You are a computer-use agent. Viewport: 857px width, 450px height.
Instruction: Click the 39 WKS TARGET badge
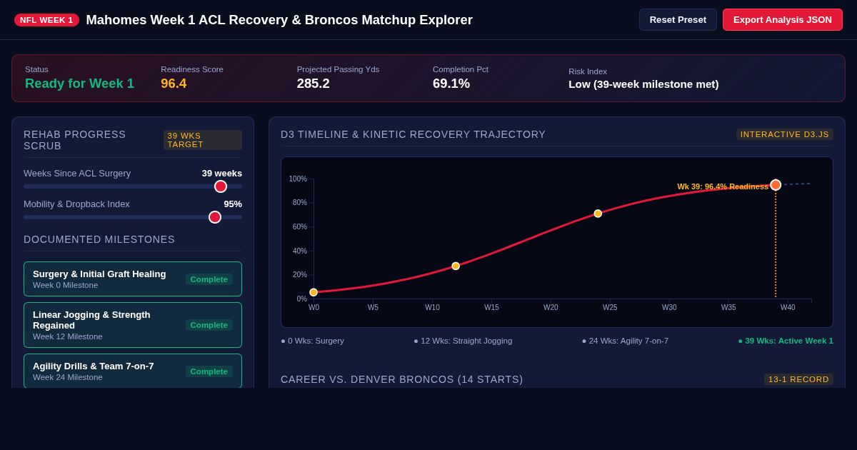[203, 140]
